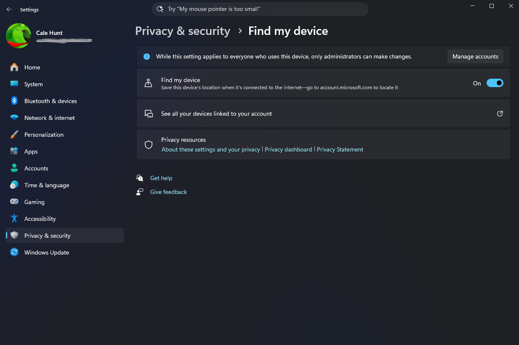Click the Cale Hunt account name
The height and width of the screenshot is (345, 519).
pos(49,33)
